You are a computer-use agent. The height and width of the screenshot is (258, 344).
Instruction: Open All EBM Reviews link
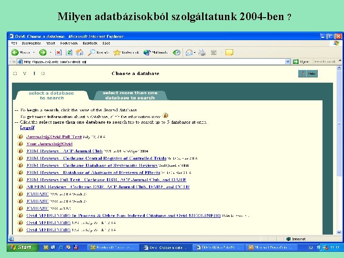tap(108, 187)
